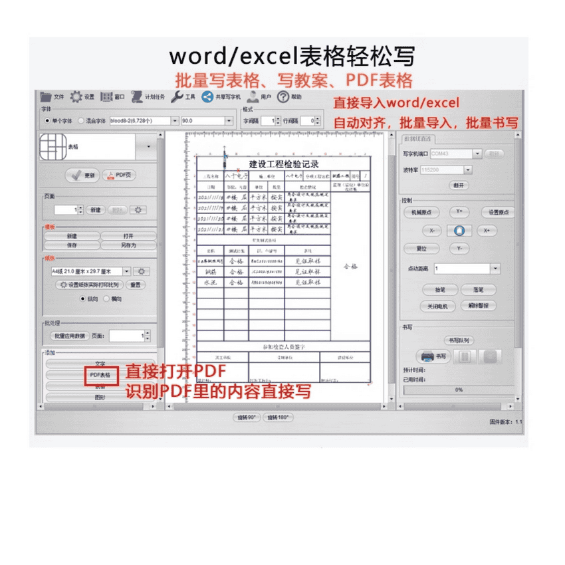Viewport: 565px width, 565px height.
Task: Open the 计划任务 scroll icon menu
Action: click(148, 96)
